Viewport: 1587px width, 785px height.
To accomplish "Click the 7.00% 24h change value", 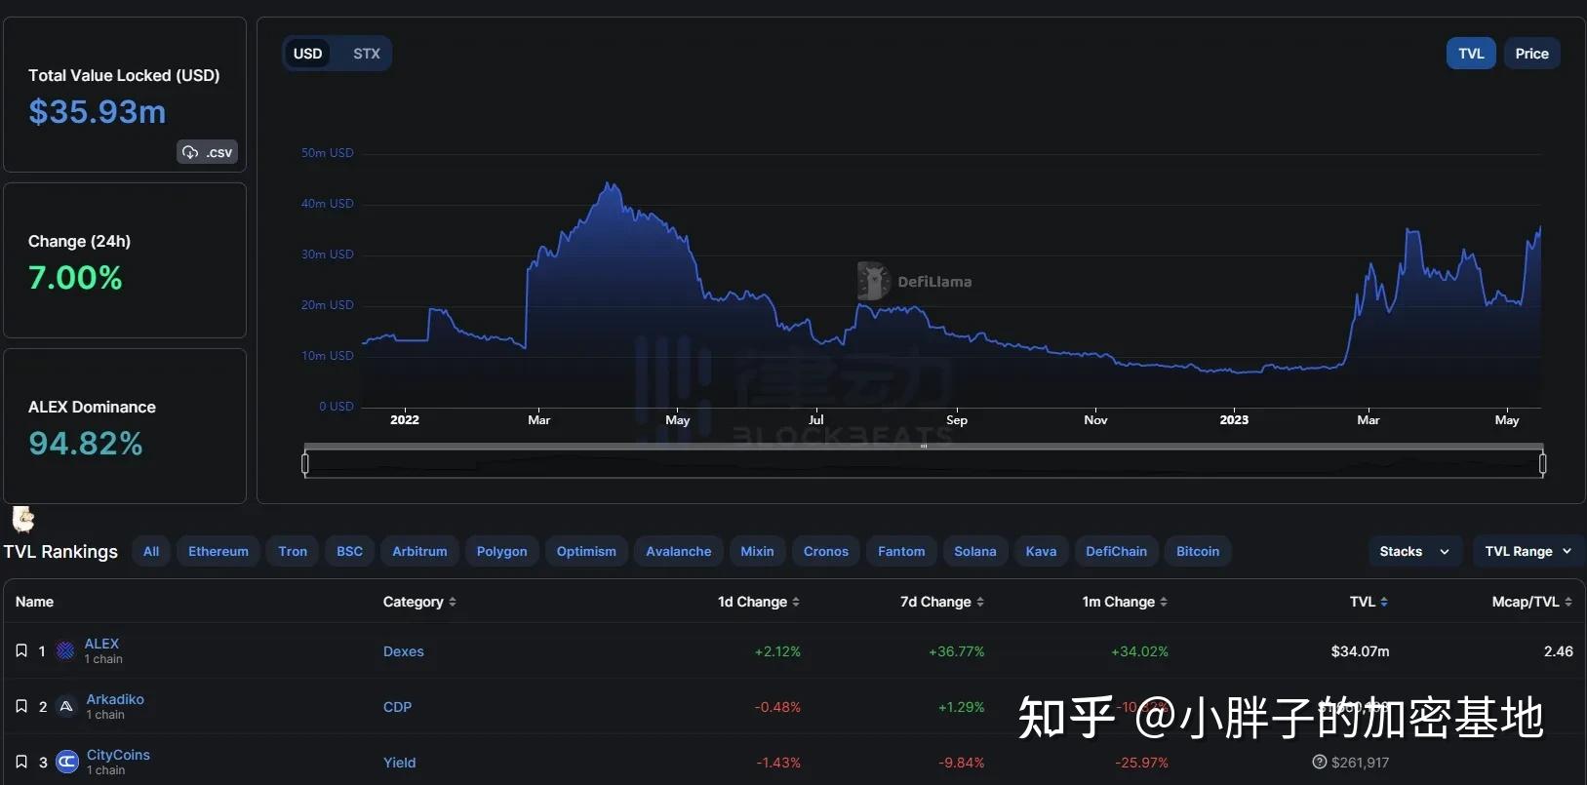I will (x=76, y=278).
